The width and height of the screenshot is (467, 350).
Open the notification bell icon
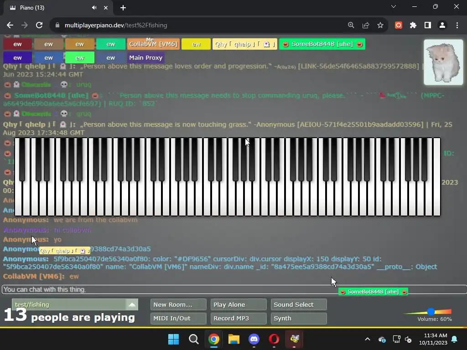455,339
